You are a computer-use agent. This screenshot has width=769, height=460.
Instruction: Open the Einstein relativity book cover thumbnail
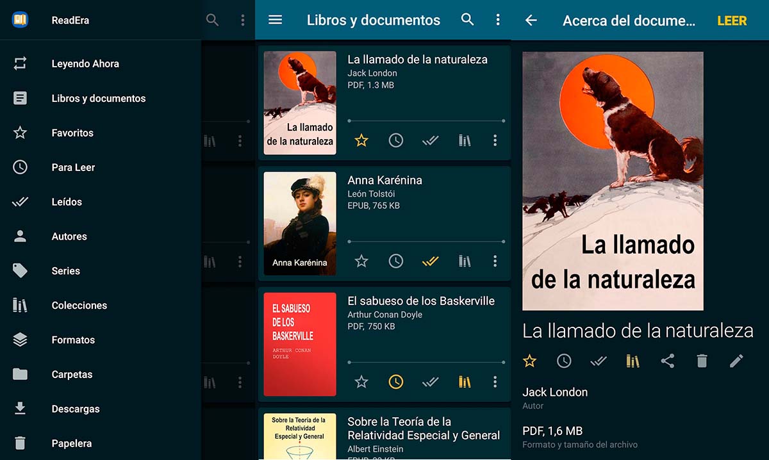coord(300,436)
